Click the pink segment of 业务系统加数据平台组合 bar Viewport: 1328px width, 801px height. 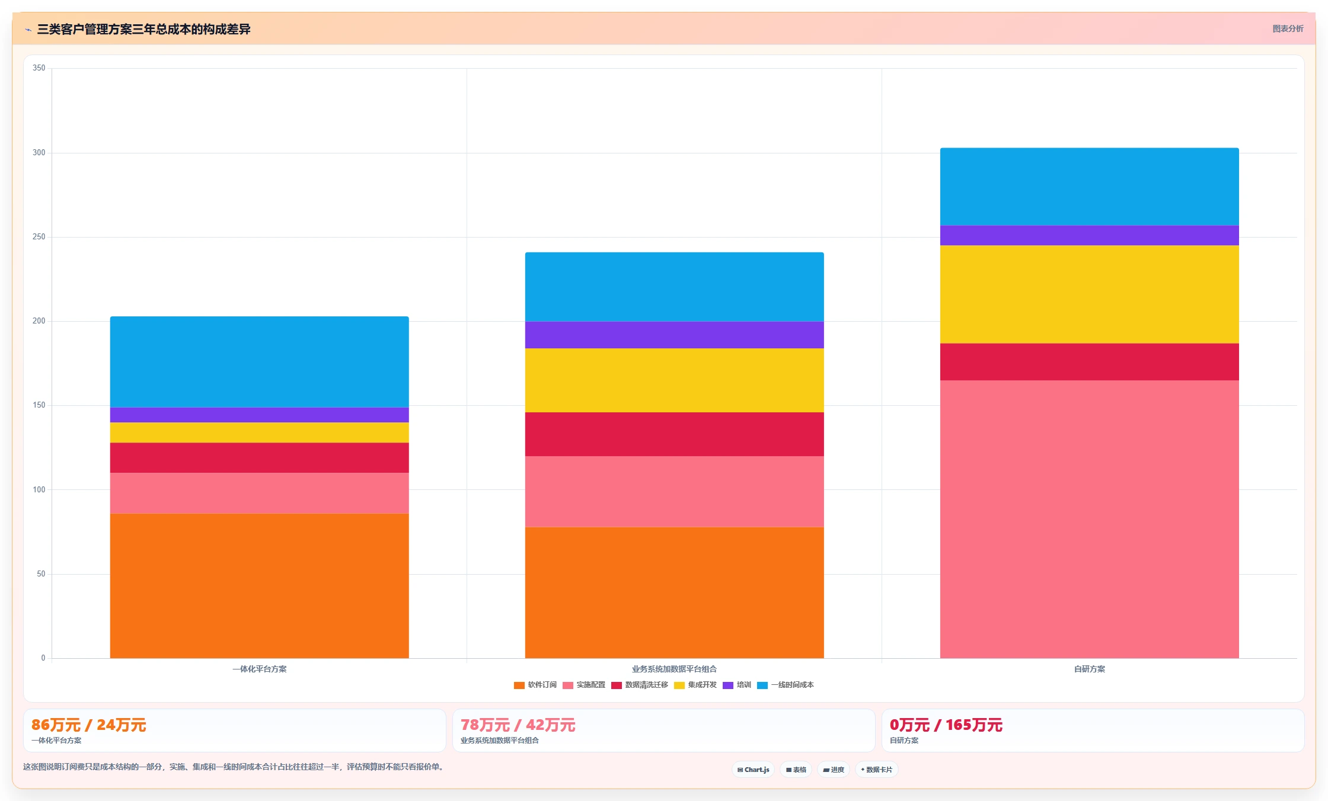pos(674,491)
